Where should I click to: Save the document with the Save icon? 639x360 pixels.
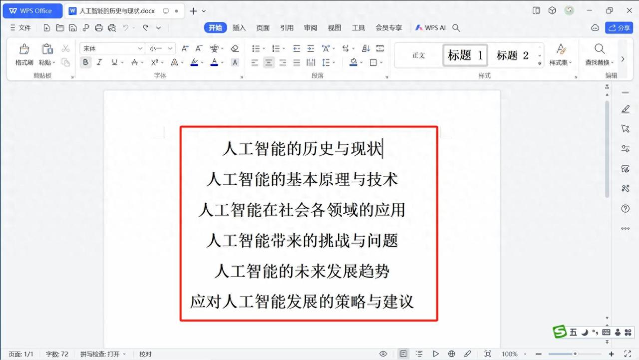(73, 28)
